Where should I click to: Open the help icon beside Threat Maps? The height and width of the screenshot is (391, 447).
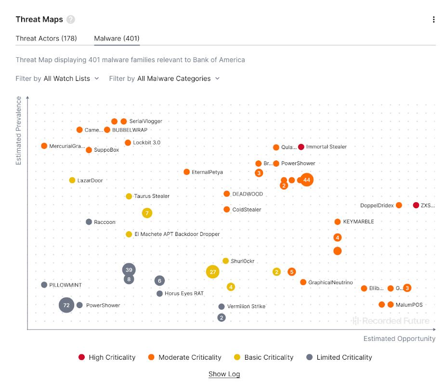(x=71, y=19)
